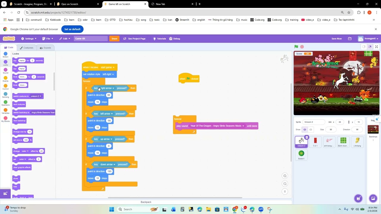Switch to large stage layout
Screen dimensions: 381x214
click(370, 47)
